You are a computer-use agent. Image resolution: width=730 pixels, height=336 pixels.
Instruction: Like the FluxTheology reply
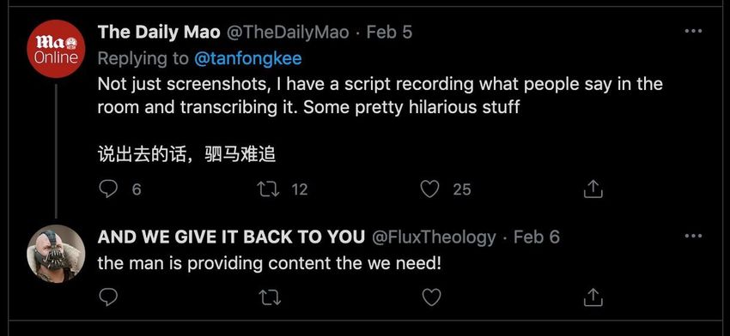tap(429, 297)
